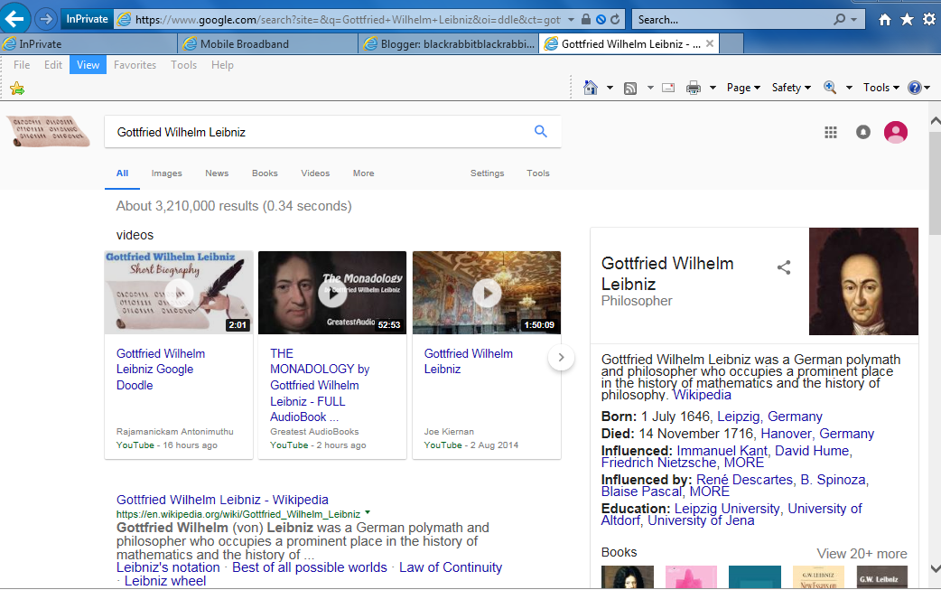
Task: Open the Google account avatar
Action: pyautogui.click(x=895, y=132)
